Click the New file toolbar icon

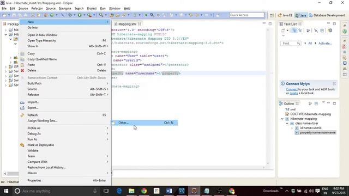[4, 15]
